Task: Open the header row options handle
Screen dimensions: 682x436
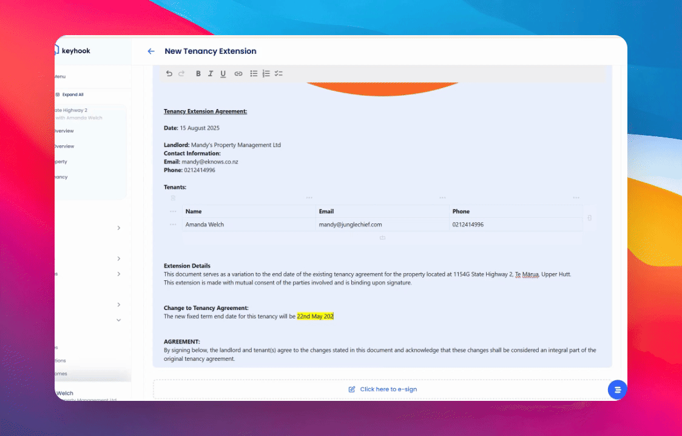Action: (x=173, y=211)
